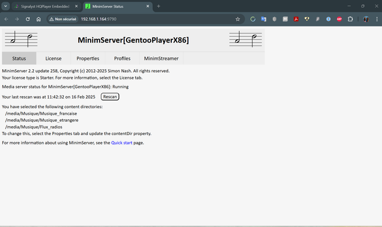
Task: Click the MinimServer 2.2 update 258 copyright line
Action: pyautogui.click(x=86, y=70)
